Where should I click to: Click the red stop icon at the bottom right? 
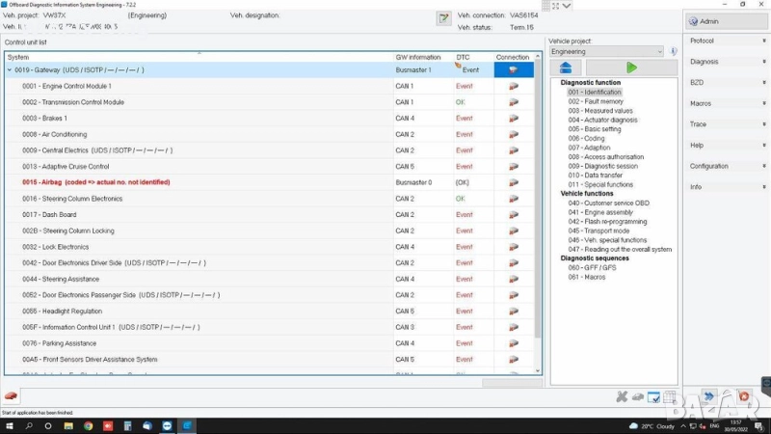[743, 396]
